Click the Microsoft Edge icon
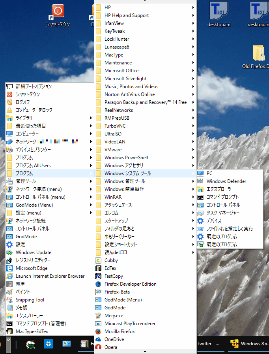Screen dimensions: 269x354 (x=9, y=268)
